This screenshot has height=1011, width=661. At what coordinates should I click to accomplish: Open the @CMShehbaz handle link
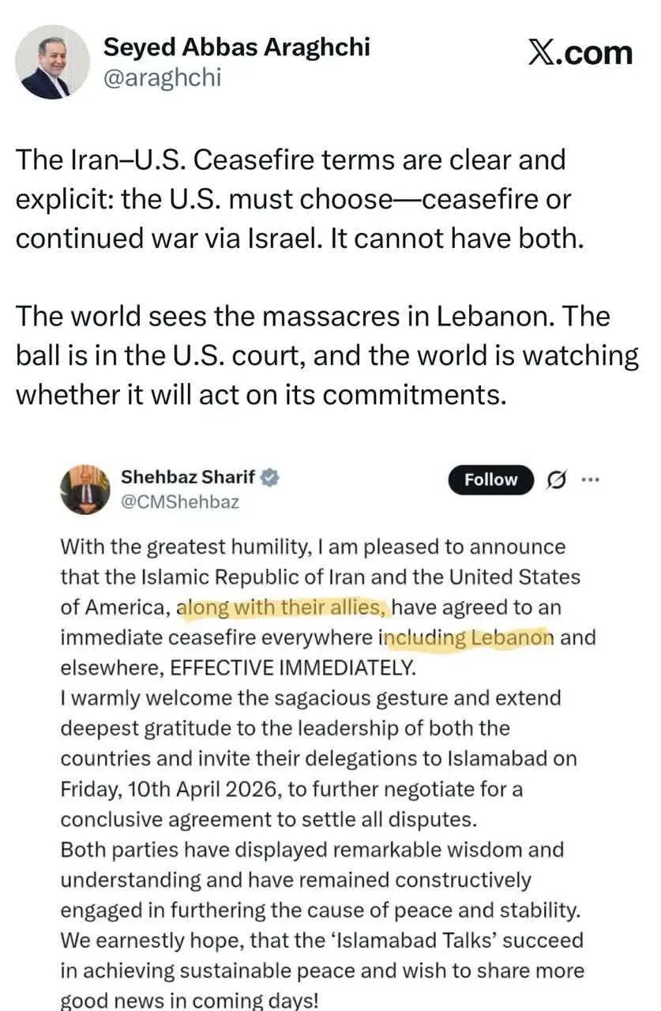(x=179, y=501)
